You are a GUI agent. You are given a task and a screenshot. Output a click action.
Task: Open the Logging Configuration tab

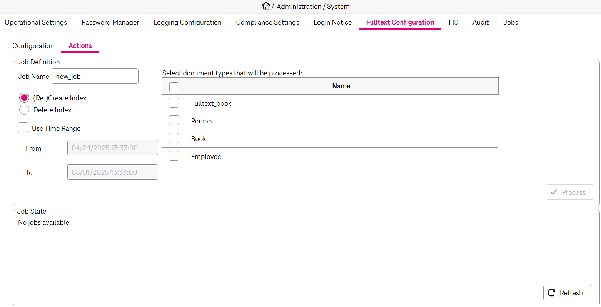pyautogui.click(x=187, y=22)
